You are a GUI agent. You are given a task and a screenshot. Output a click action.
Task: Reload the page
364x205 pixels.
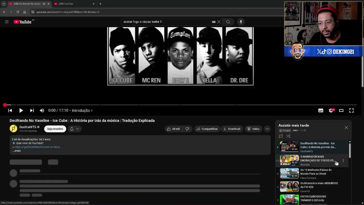tap(18, 12)
